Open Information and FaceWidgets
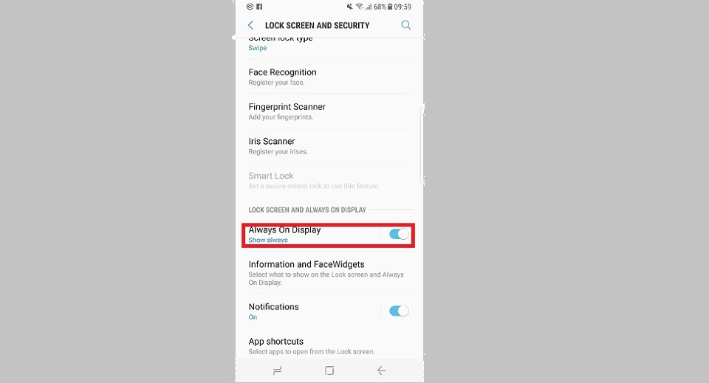The width and height of the screenshot is (709, 383). [329, 272]
